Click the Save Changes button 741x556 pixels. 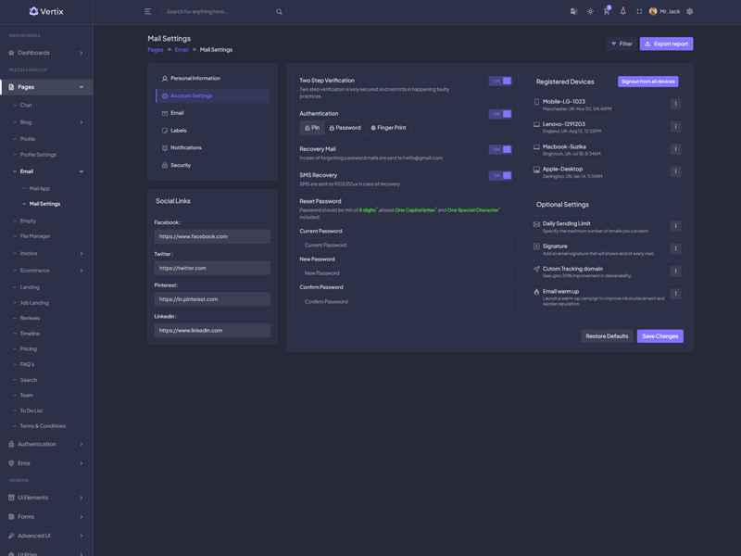[x=659, y=336]
